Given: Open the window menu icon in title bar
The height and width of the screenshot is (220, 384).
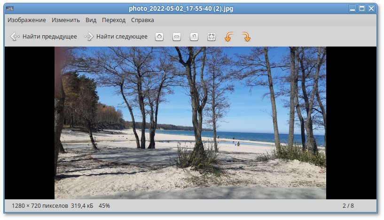Looking at the screenshot, I should point(9,8).
